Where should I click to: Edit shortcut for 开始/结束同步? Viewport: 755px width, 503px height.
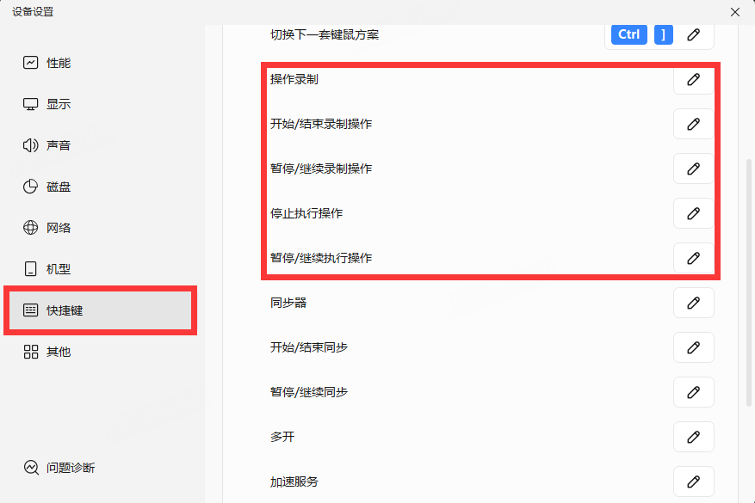(693, 347)
